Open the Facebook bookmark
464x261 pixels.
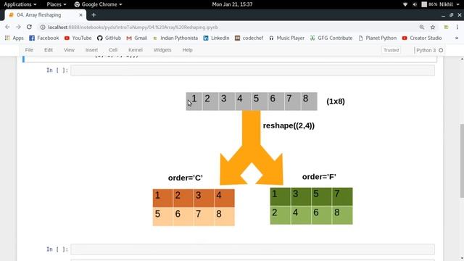click(44, 38)
